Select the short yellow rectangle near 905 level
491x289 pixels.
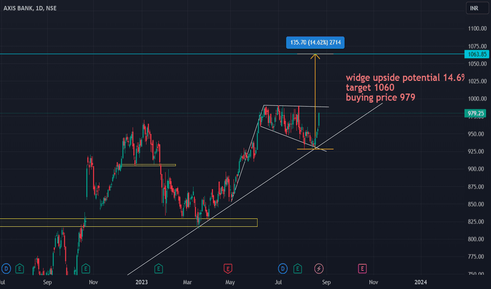tap(149, 165)
